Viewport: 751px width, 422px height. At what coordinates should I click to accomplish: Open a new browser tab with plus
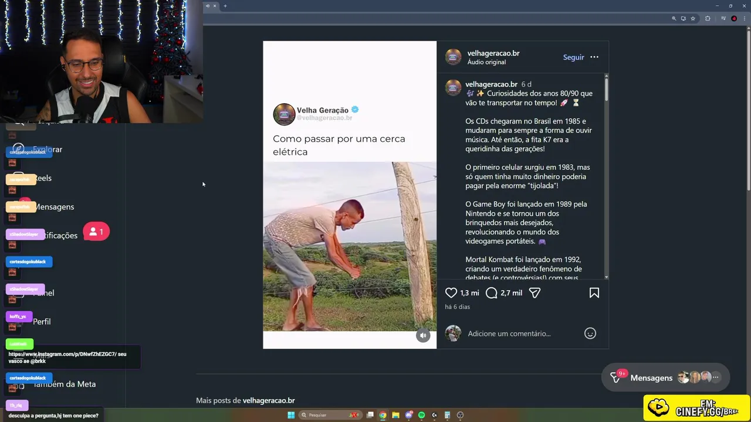point(225,6)
